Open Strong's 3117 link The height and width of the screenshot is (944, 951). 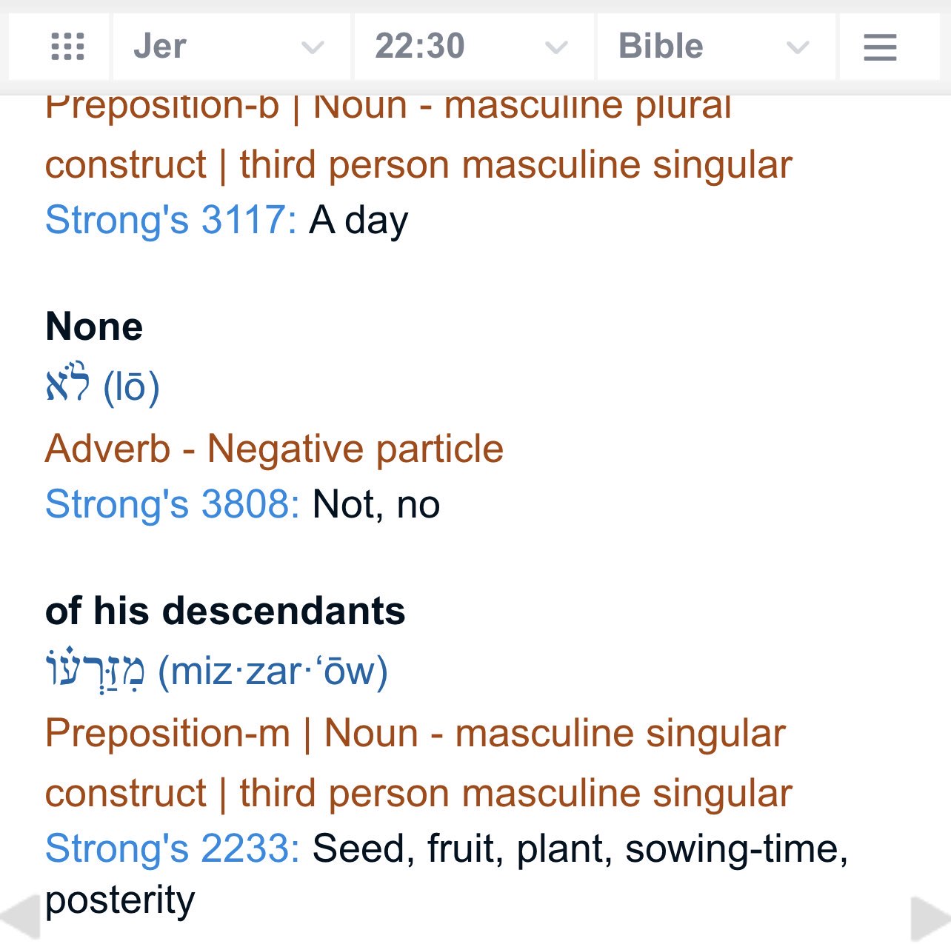[x=170, y=220]
